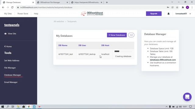
Task: Sort by DB User column header
Action: pyautogui.click(x=82, y=45)
